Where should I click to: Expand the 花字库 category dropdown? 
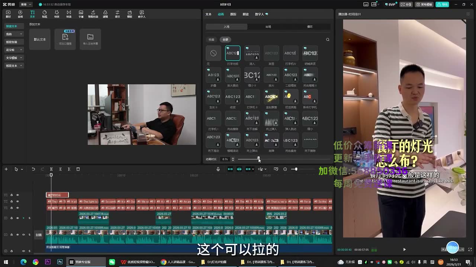(x=21, y=50)
